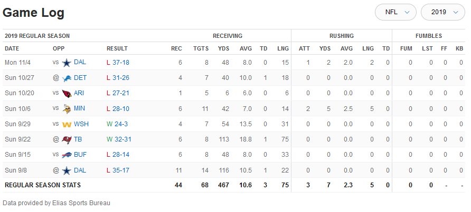This screenshot has height=212, width=471.
Task: Click the Cowboys logo in the 9/8 row
Action: 67,170
